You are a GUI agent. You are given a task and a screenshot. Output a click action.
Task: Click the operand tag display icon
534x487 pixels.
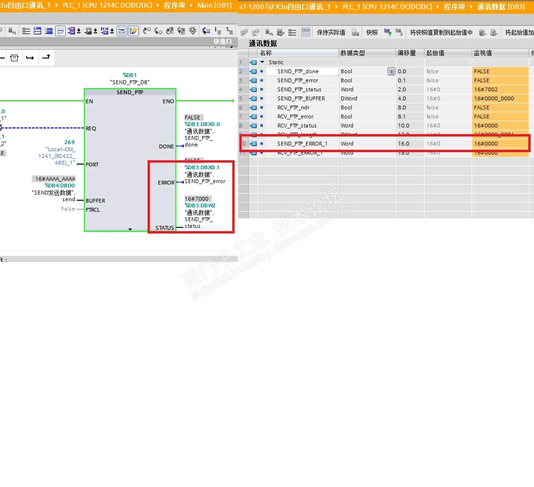click(71, 31)
